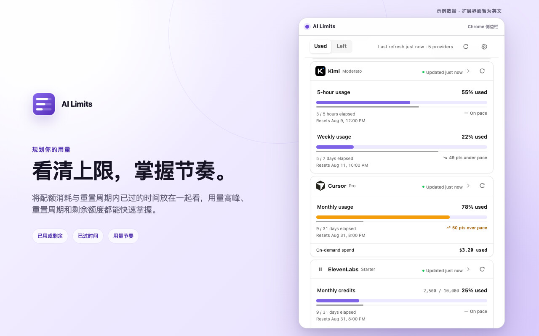The image size is (539, 336).
Task: Click the 78% used value
Action: tap(474, 207)
